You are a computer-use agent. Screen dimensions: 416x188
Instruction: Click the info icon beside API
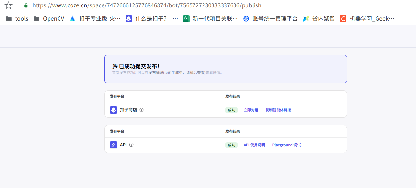tap(131, 144)
